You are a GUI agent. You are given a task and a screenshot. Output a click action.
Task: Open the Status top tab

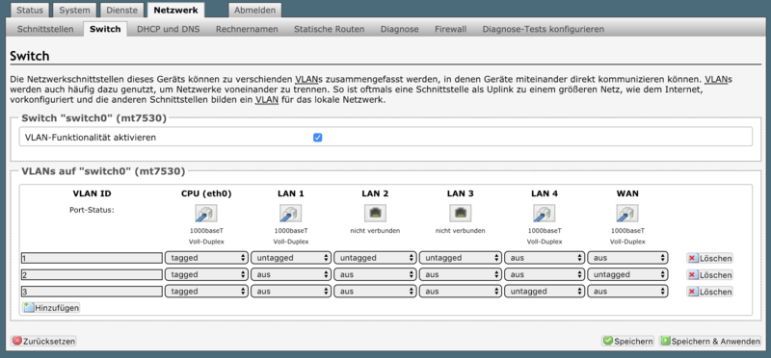(x=30, y=10)
